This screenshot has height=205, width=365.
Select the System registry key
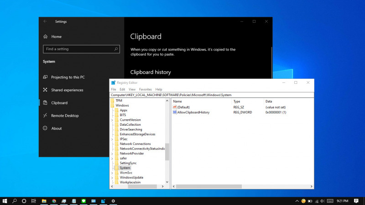point(125,168)
